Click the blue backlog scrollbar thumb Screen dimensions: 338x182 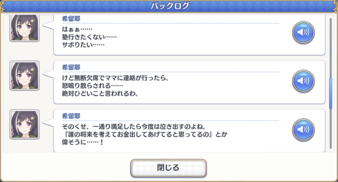pos(331,94)
